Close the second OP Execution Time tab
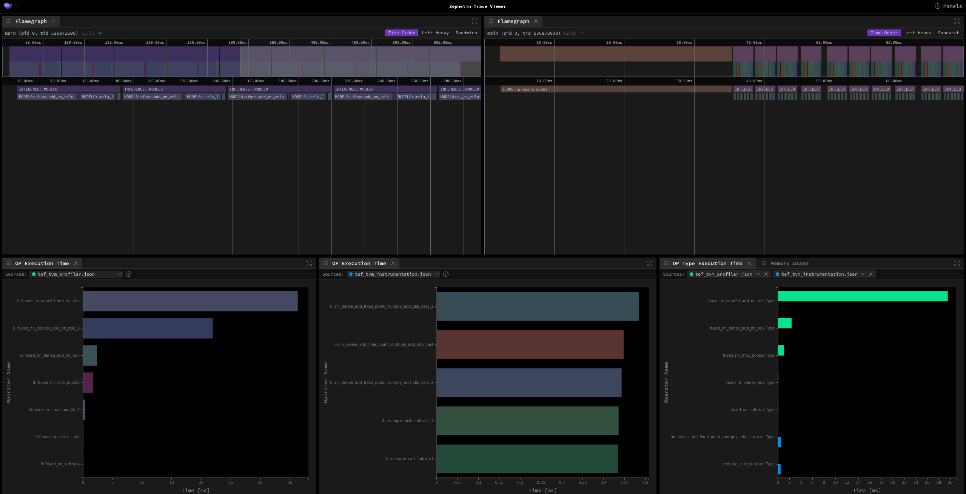Image resolution: width=966 pixels, height=494 pixels. tap(393, 263)
